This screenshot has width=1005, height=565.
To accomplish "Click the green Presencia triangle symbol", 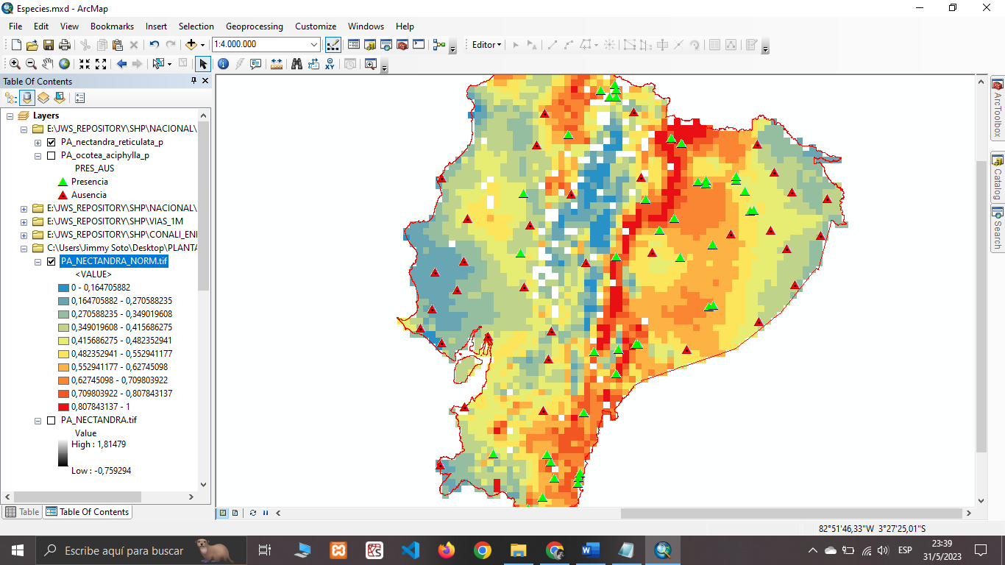I will (63, 182).
